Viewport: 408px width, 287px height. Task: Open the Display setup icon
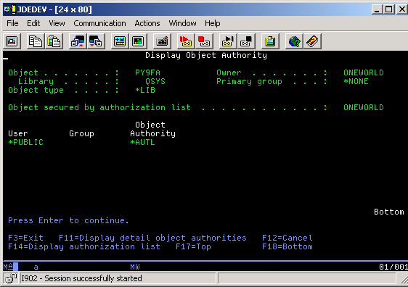pyautogui.click(x=120, y=41)
